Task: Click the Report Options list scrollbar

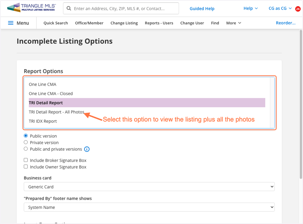Action: point(272,103)
